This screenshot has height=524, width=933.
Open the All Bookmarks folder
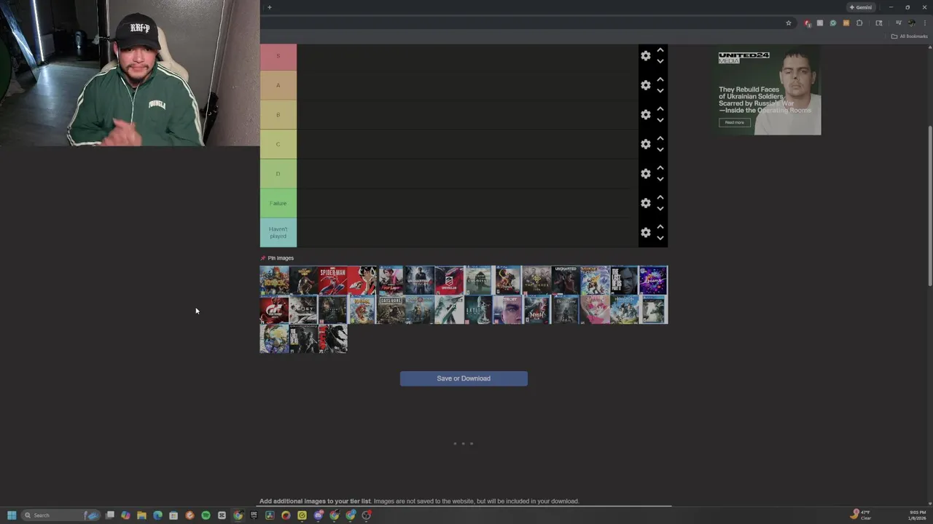coord(909,36)
